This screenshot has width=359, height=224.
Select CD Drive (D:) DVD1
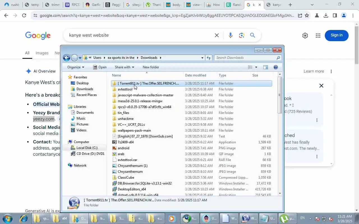pyautogui.click(x=90, y=154)
